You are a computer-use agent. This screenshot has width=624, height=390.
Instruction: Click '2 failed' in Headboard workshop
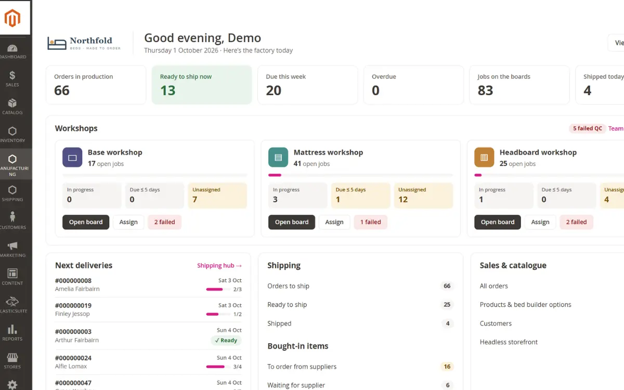576,222
